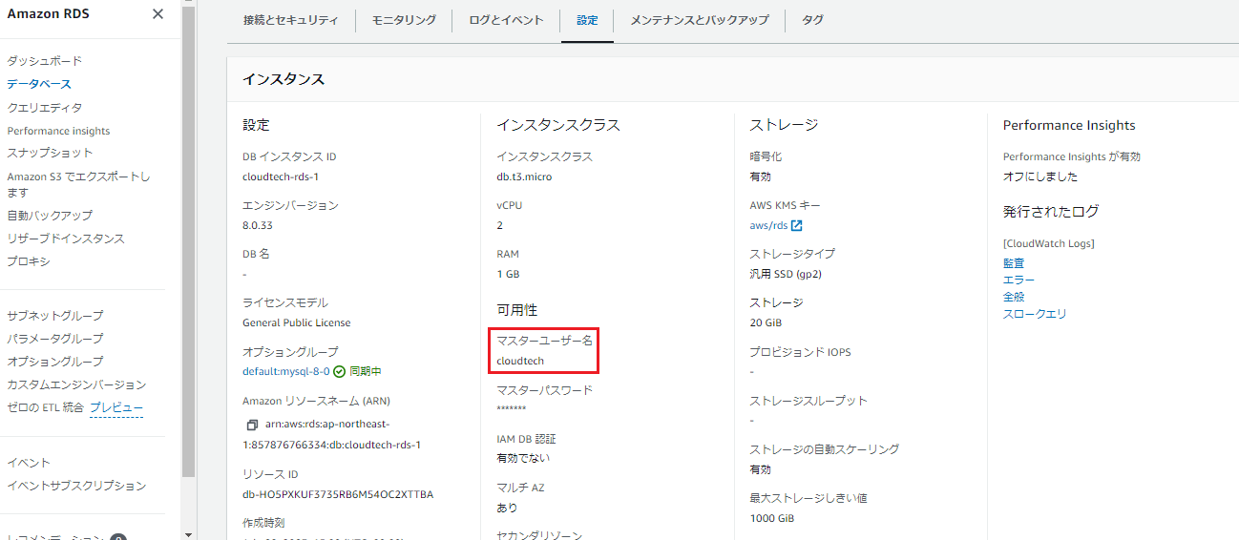Image resolution: width=1239 pixels, height=540 pixels.
Task: Click the storage value 20 GiB
Action: click(x=766, y=322)
